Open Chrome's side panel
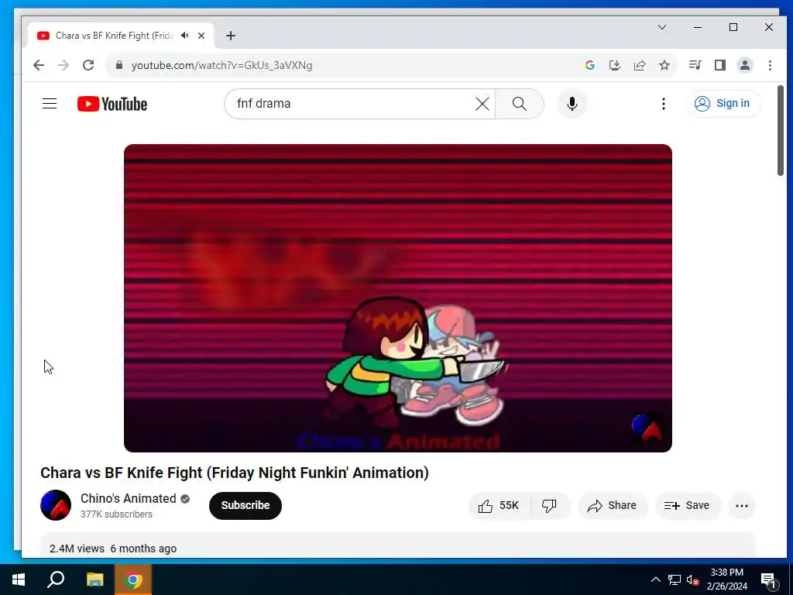Screen dimensions: 793x595 point(720,65)
